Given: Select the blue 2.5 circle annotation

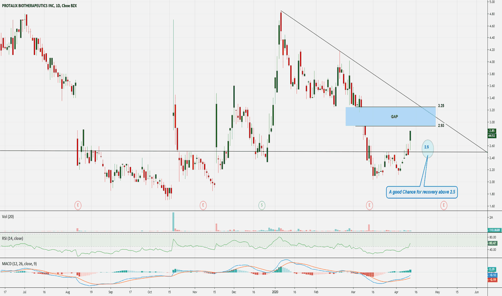Looking at the screenshot, I should tap(428, 149).
